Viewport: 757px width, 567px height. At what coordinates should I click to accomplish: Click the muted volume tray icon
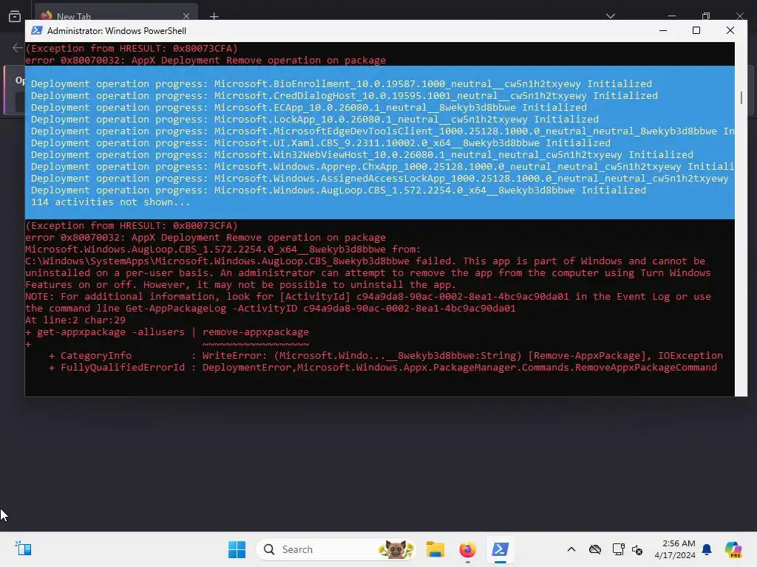point(637,549)
